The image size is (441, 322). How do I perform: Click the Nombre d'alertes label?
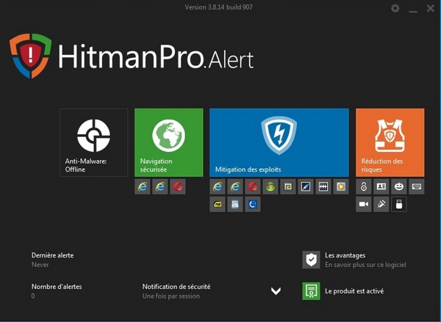[x=57, y=287]
